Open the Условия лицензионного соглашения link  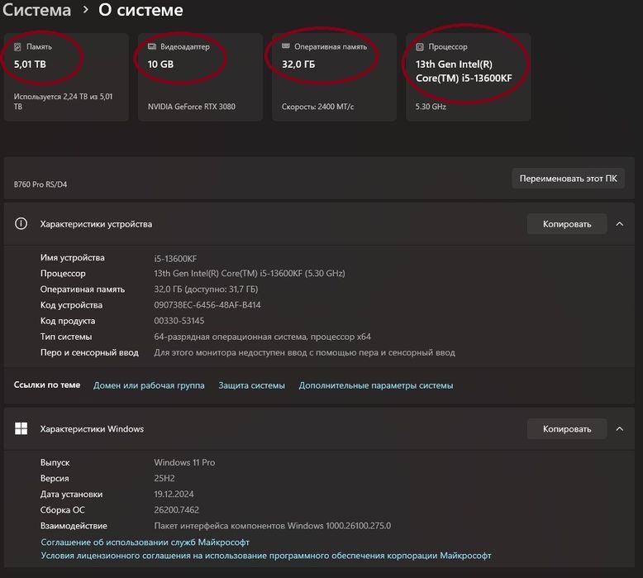click(x=266, y=556)
